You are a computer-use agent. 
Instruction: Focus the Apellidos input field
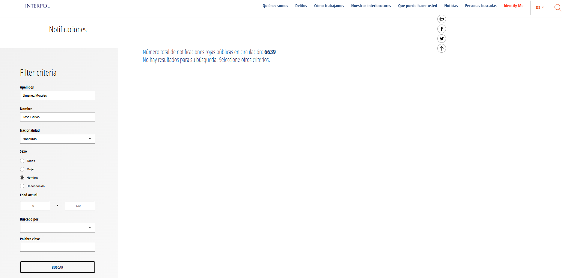coord(57,95)
